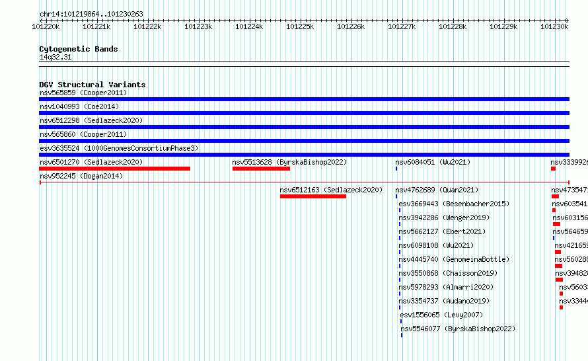Image resolution: width=588 pixels, height=361 pixels.
Task: Open the esv3669443 (Besenbacher2015) label
Action: pyautogui.click(x=454, y=204)
